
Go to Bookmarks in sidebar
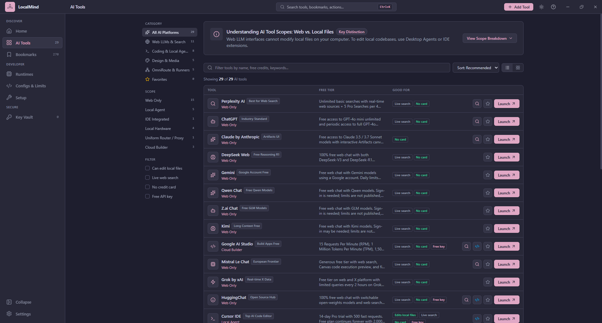pyautogui.click(x=33, y=54)
